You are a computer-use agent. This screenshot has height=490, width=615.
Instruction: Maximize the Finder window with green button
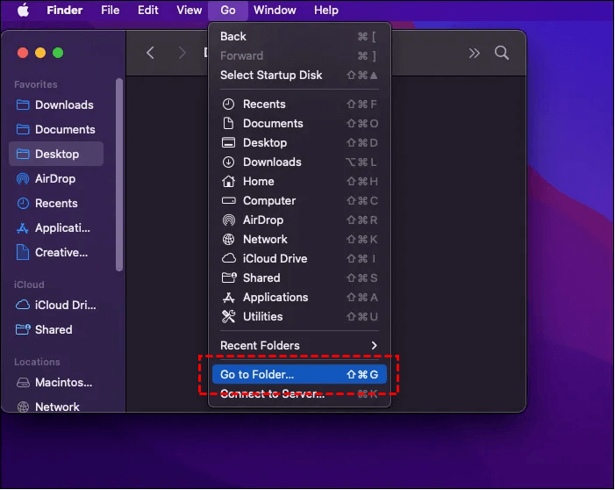tap(58, 53)
